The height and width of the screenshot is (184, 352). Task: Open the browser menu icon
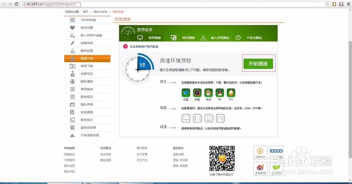point(348,4)
